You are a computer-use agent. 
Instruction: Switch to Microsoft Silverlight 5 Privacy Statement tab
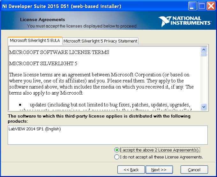pos(101,41)
